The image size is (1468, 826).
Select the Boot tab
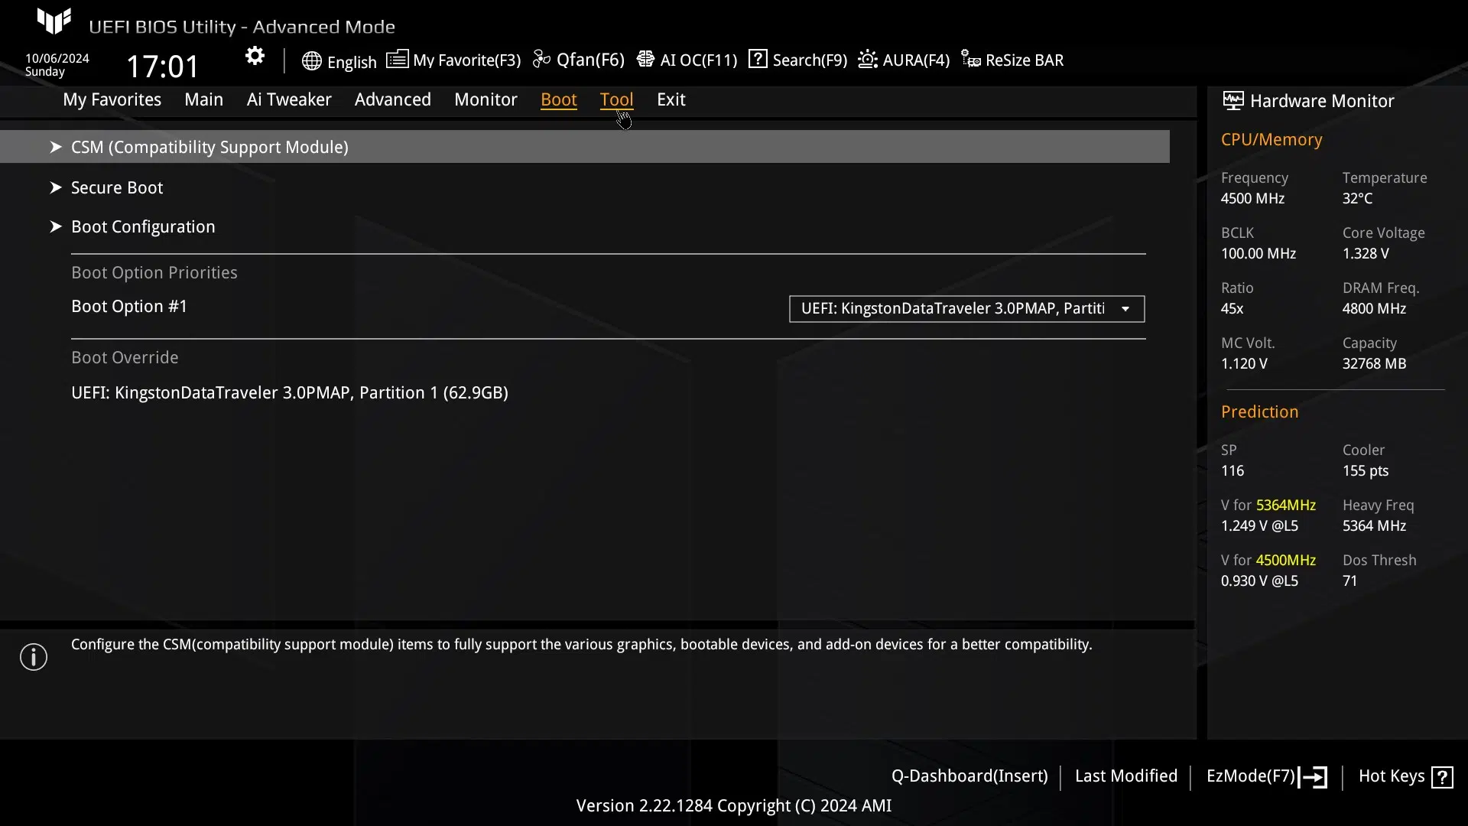pyautogui.click(x=558, y=99)
